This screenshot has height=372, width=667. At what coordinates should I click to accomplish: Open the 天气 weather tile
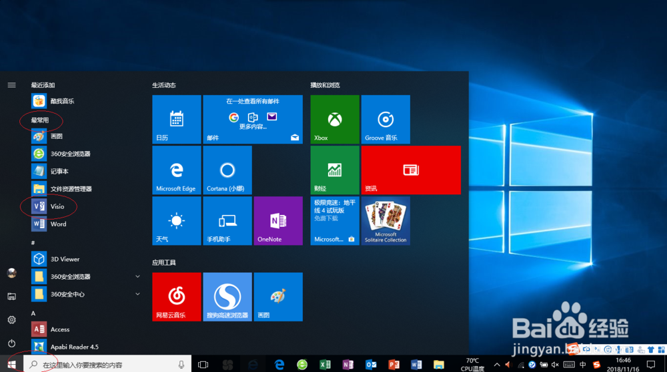[177, 220]
